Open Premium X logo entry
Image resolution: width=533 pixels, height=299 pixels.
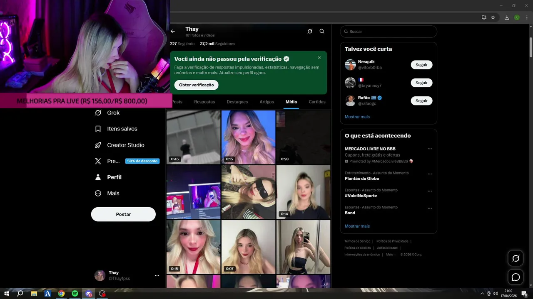tap(98, 161)
